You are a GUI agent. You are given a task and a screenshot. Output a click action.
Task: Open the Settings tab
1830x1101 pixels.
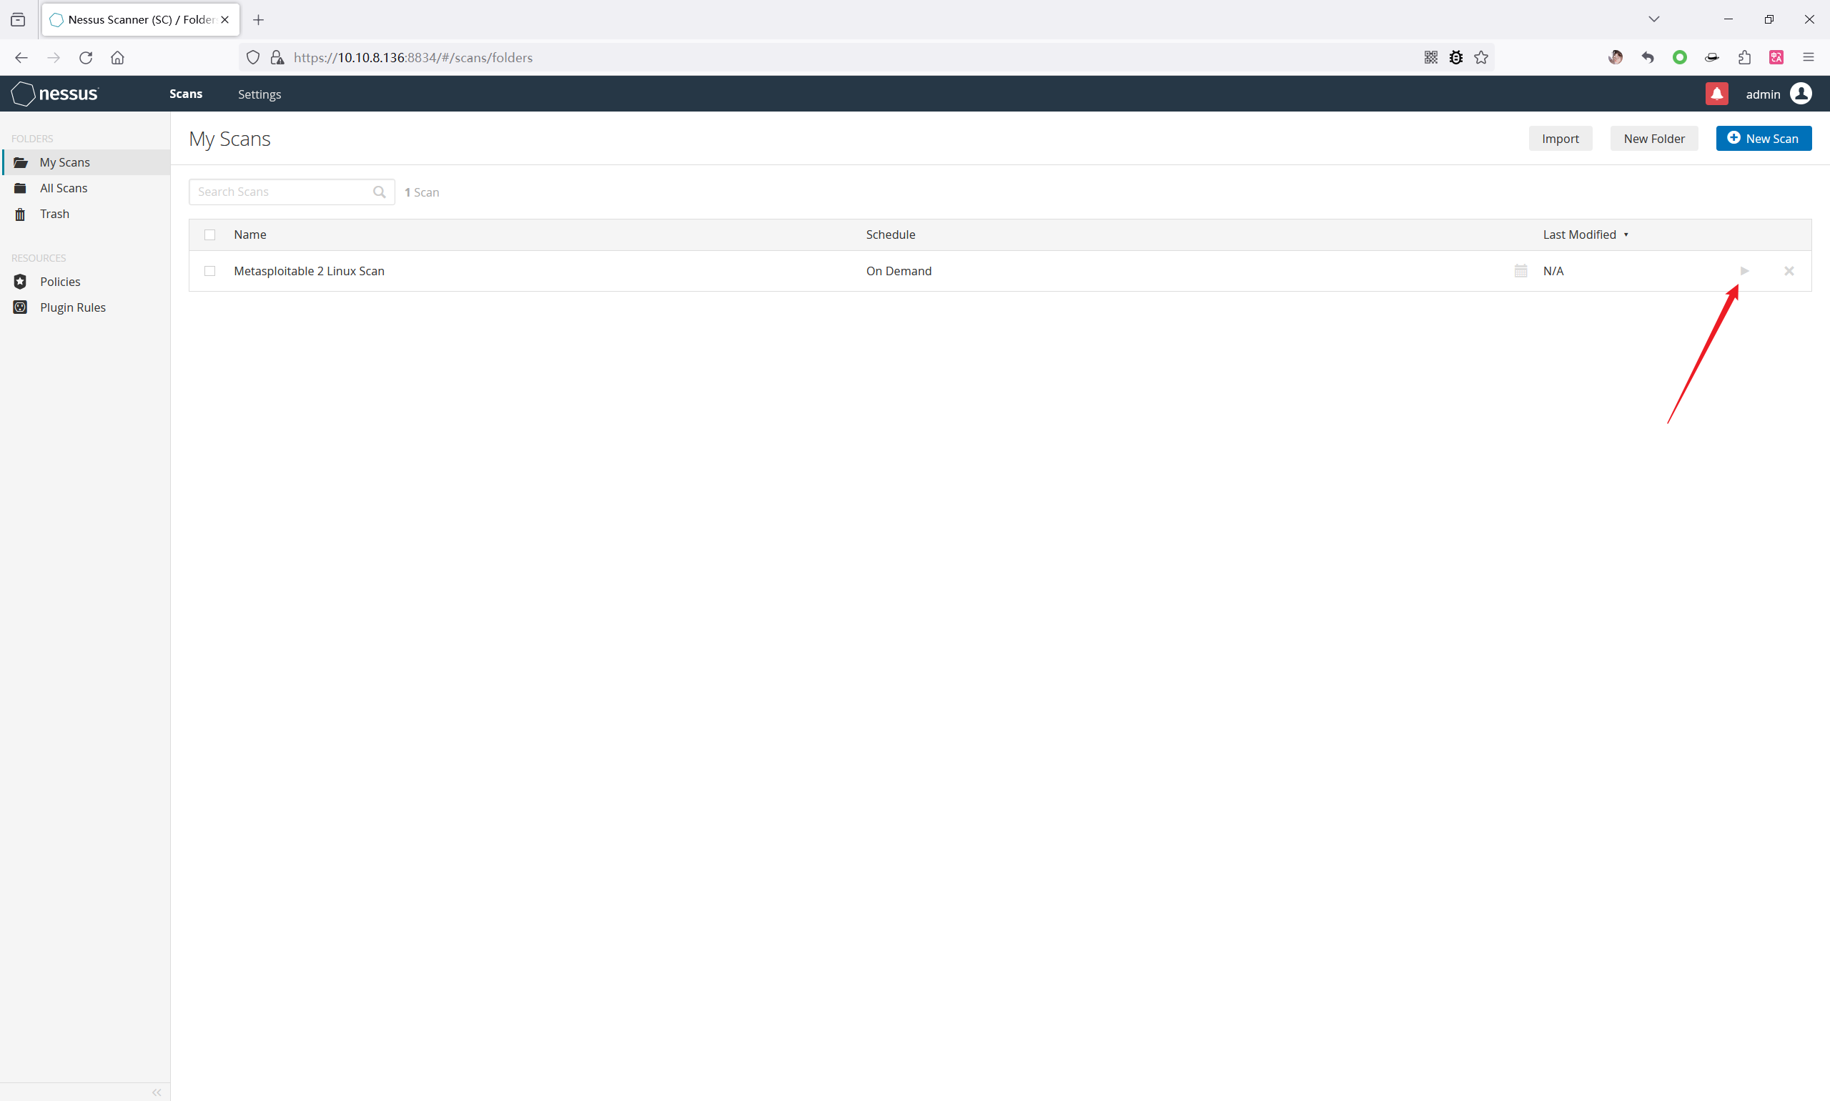259,94
